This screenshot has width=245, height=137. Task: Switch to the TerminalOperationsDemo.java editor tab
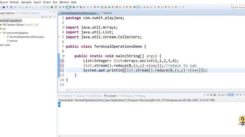point(78,13)
